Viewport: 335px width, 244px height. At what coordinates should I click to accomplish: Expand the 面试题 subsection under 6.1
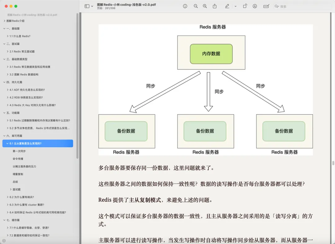click(x=11, y=189)
